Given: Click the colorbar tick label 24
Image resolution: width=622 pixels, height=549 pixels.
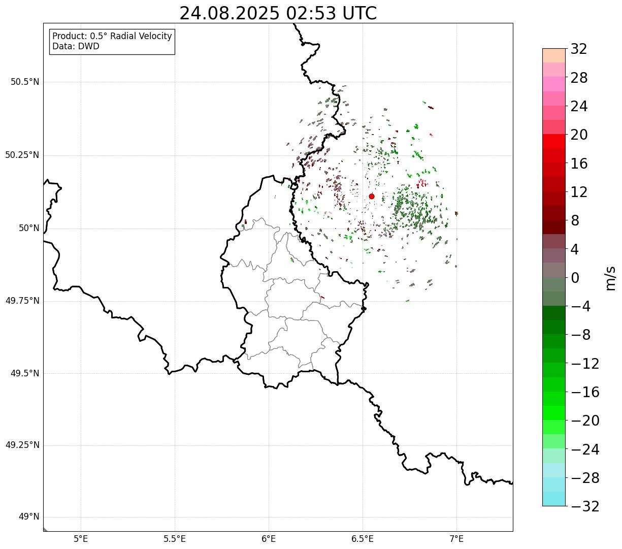Looking at the screenshot, I should click(x=579, y=106).
